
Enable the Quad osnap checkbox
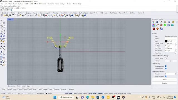click(x=42, y=89)
